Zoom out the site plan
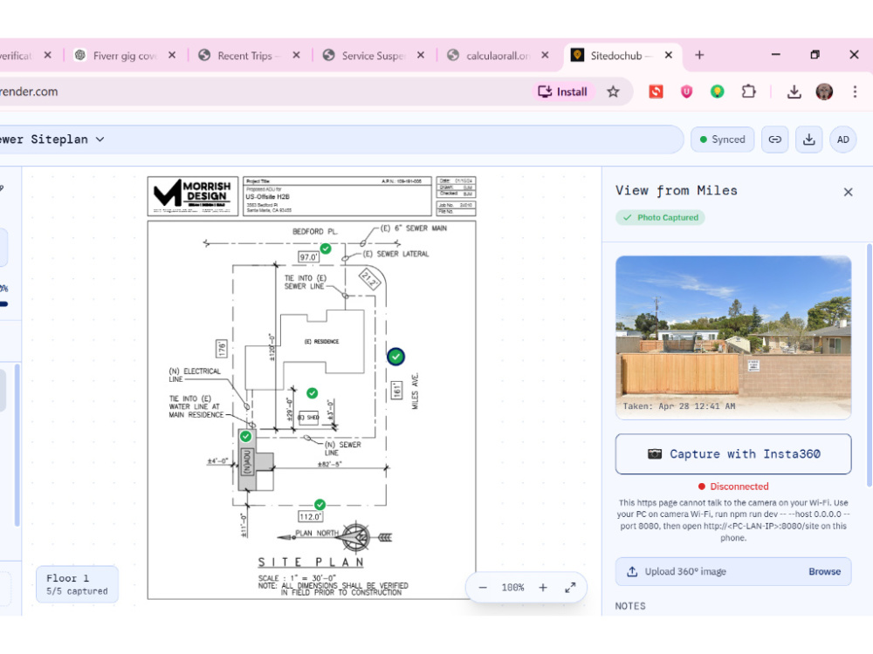873x654 pixels. click(483, 587)
